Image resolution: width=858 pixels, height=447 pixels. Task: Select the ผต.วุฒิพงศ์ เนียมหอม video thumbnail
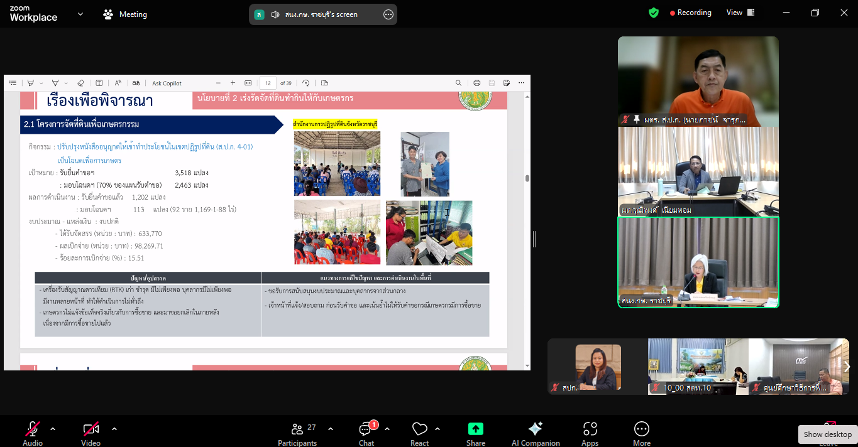click(698, 171)
